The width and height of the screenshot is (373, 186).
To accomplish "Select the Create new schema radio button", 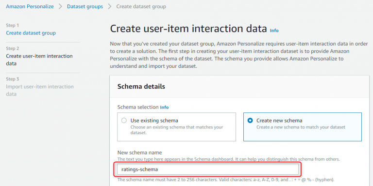I will point(250,121).
